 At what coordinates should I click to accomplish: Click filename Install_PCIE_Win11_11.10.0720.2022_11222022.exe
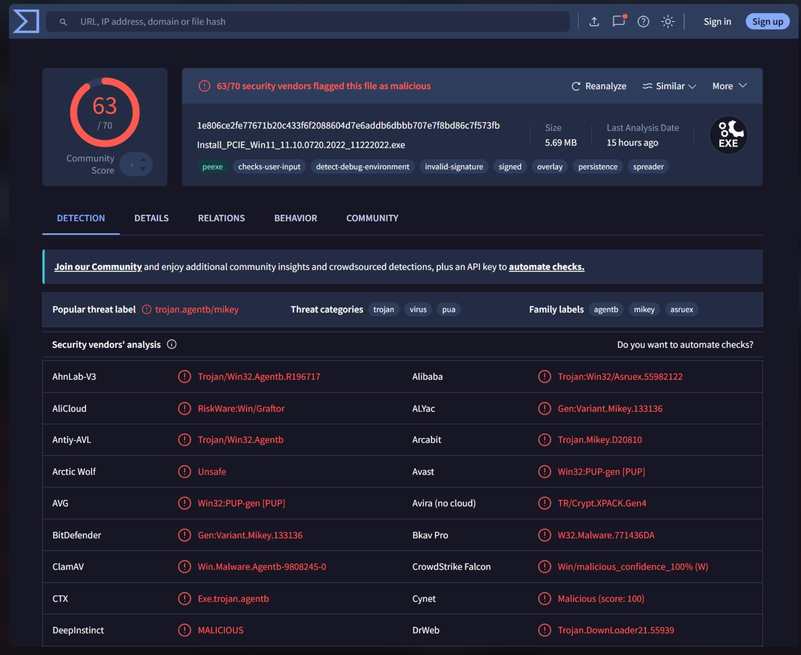[x=301, y=145]
